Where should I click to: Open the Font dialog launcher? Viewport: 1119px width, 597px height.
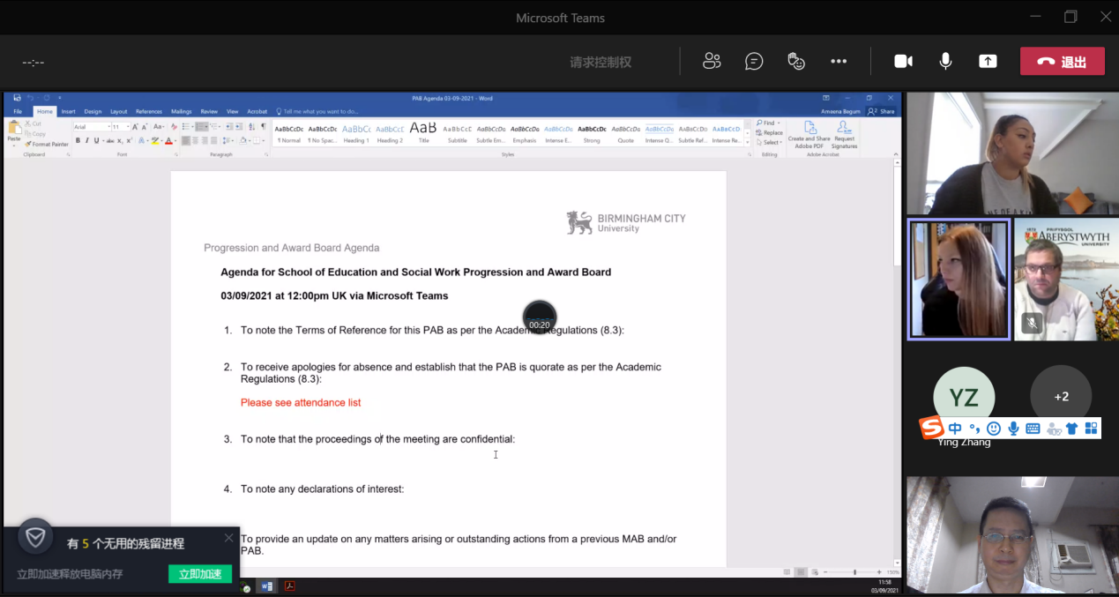175,154
